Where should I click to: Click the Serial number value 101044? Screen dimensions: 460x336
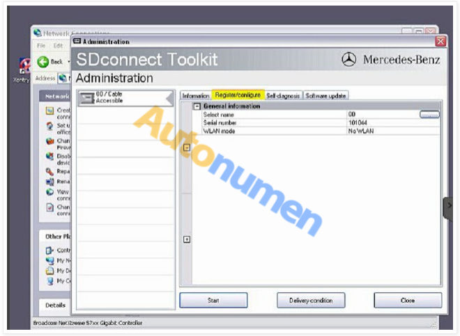(x=358, y=122)
